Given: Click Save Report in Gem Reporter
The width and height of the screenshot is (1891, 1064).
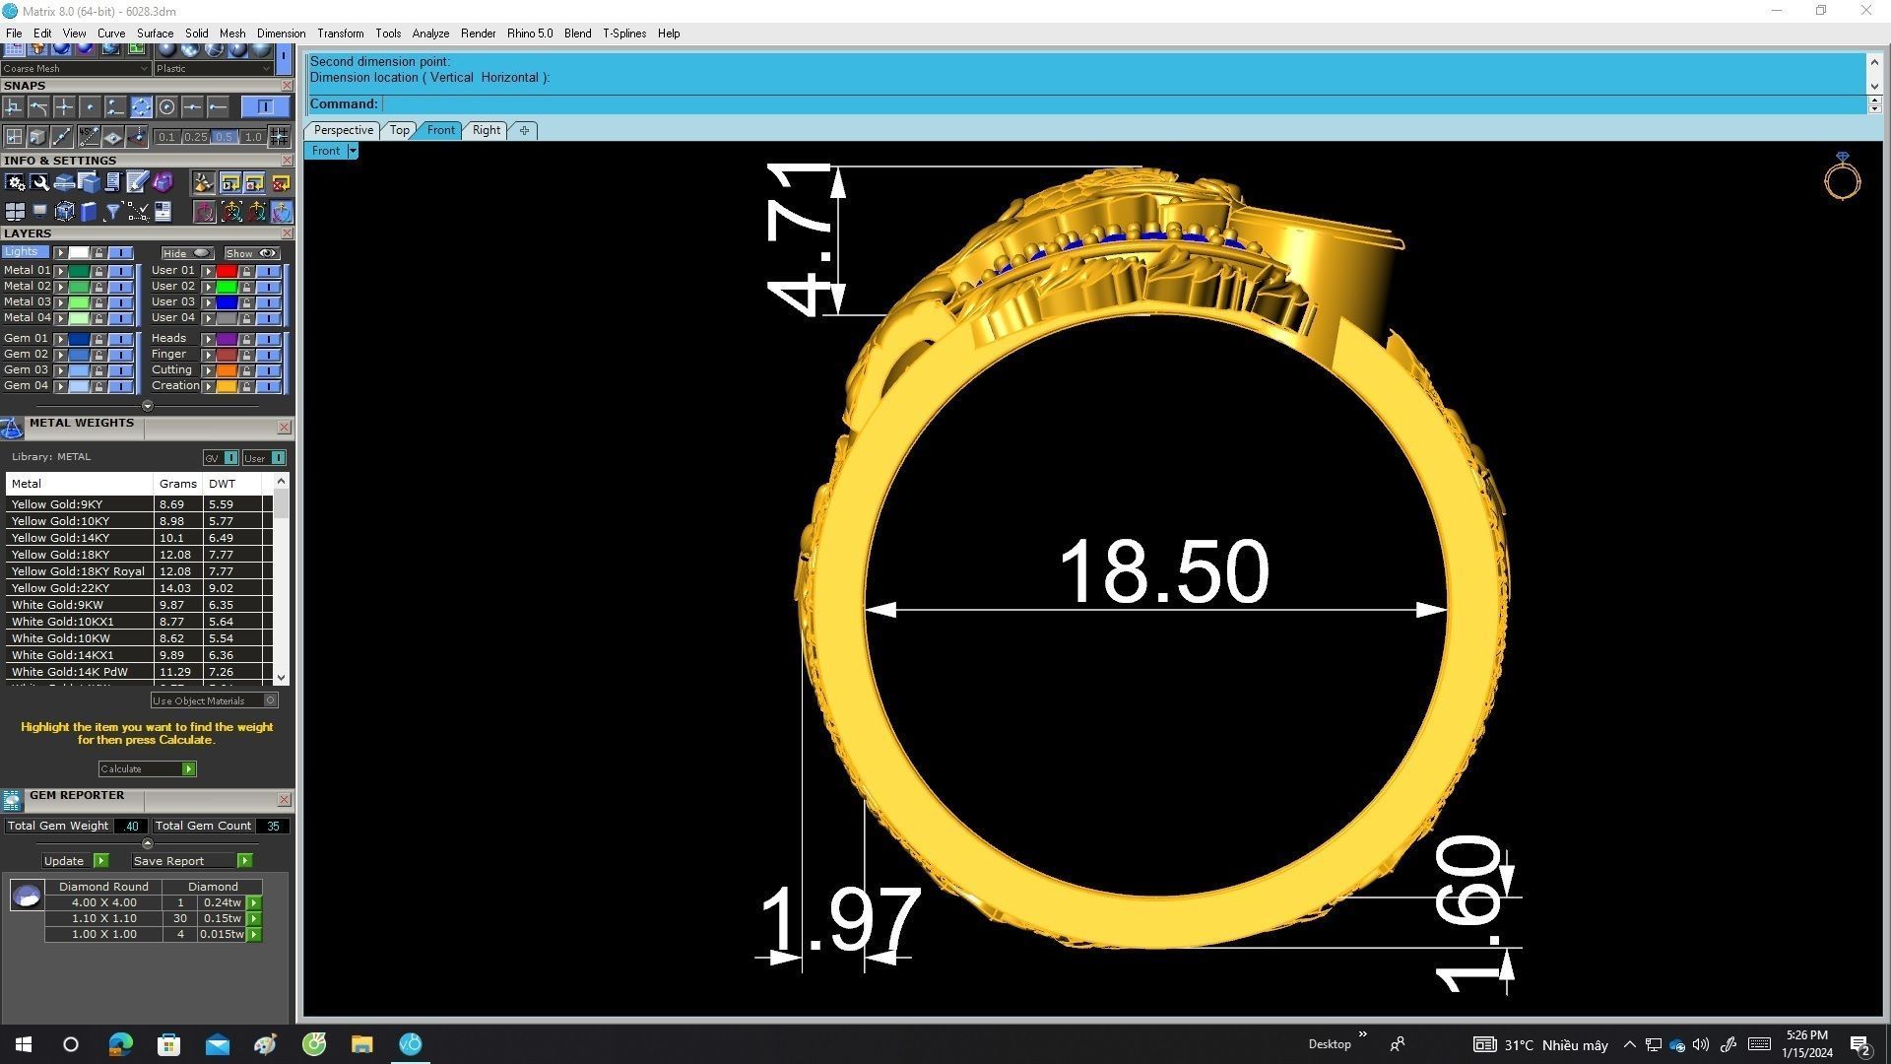Looking at the screenshot, I should (x=244, y=861).
